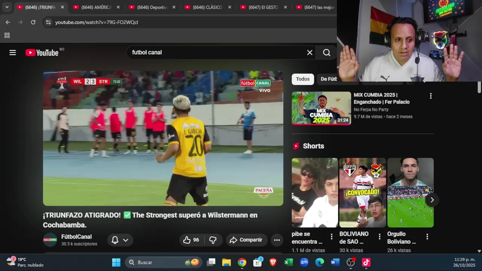Clear the 'futbol canal' search text
The width and height of the screenshot is (482, 271).
point(310,53)
